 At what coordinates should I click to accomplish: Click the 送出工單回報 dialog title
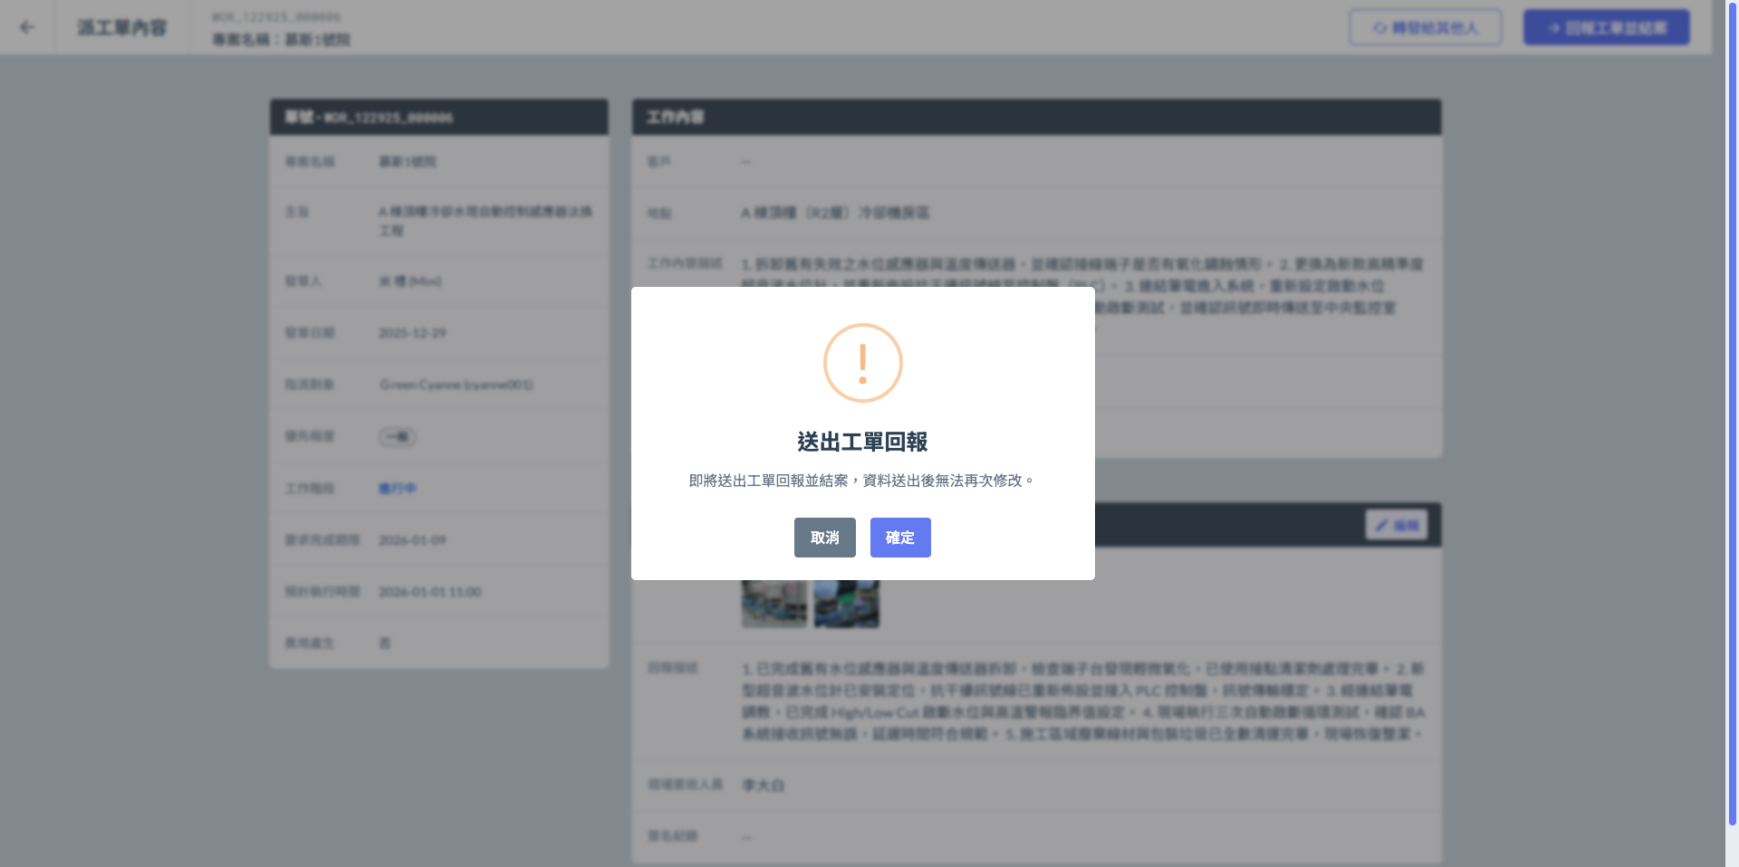pos(862,442)
